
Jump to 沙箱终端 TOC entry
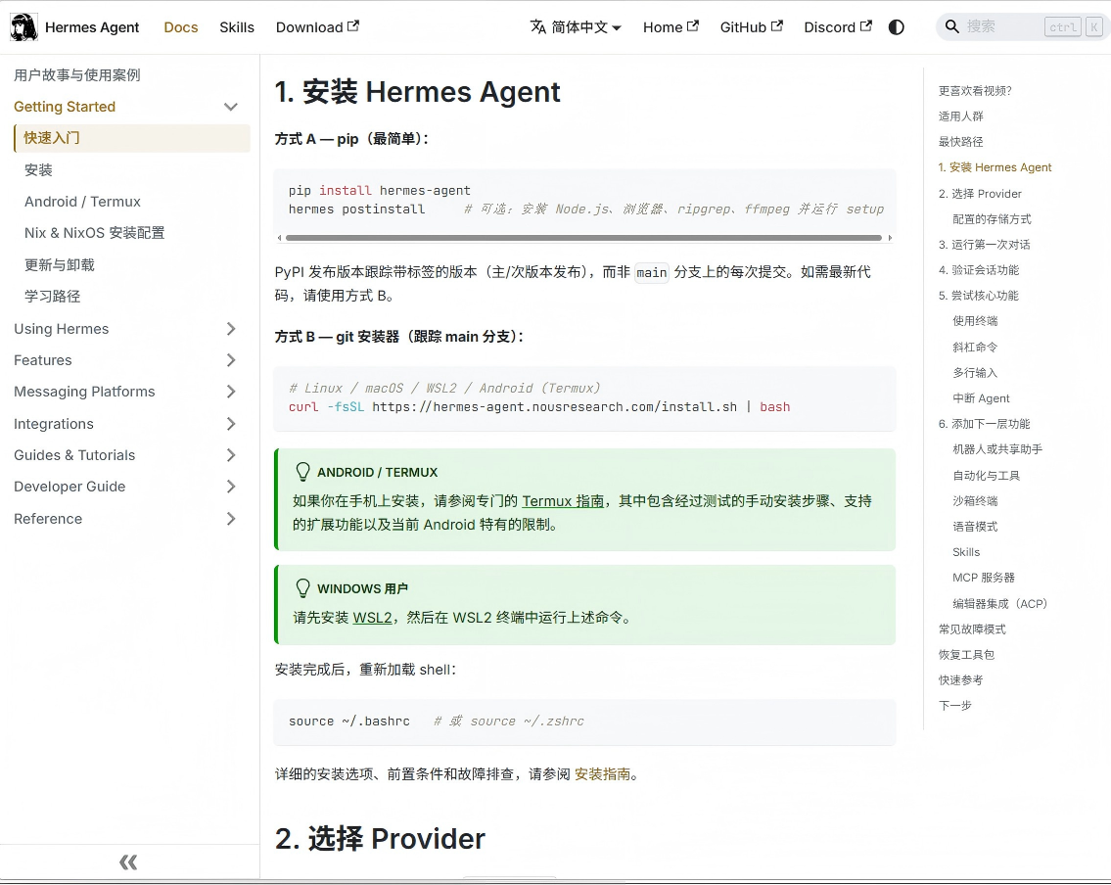coord(975,501)
